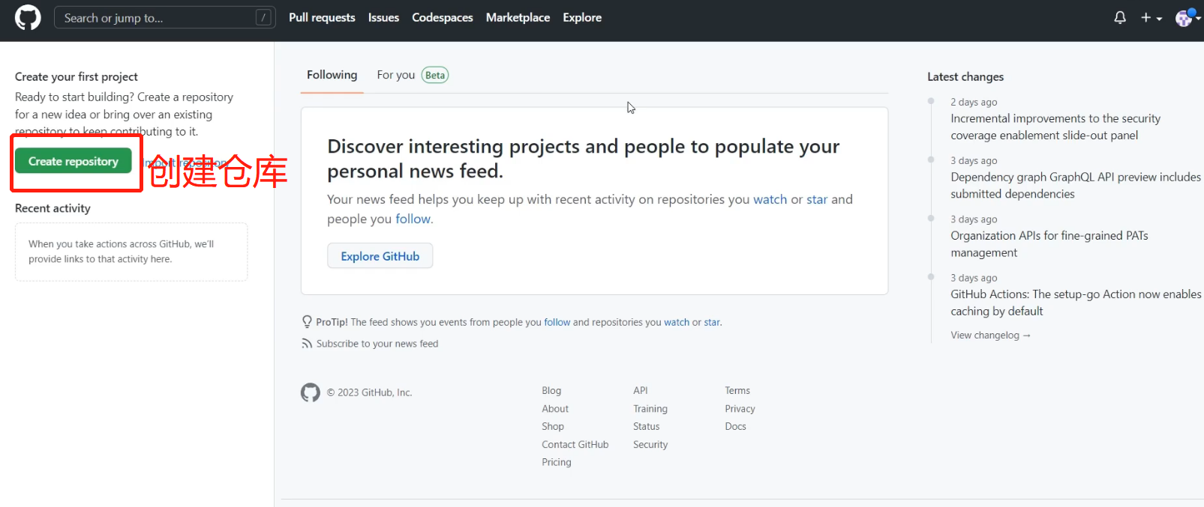Open the Status footer link
1204x507 pixels.
click(647, 426)
